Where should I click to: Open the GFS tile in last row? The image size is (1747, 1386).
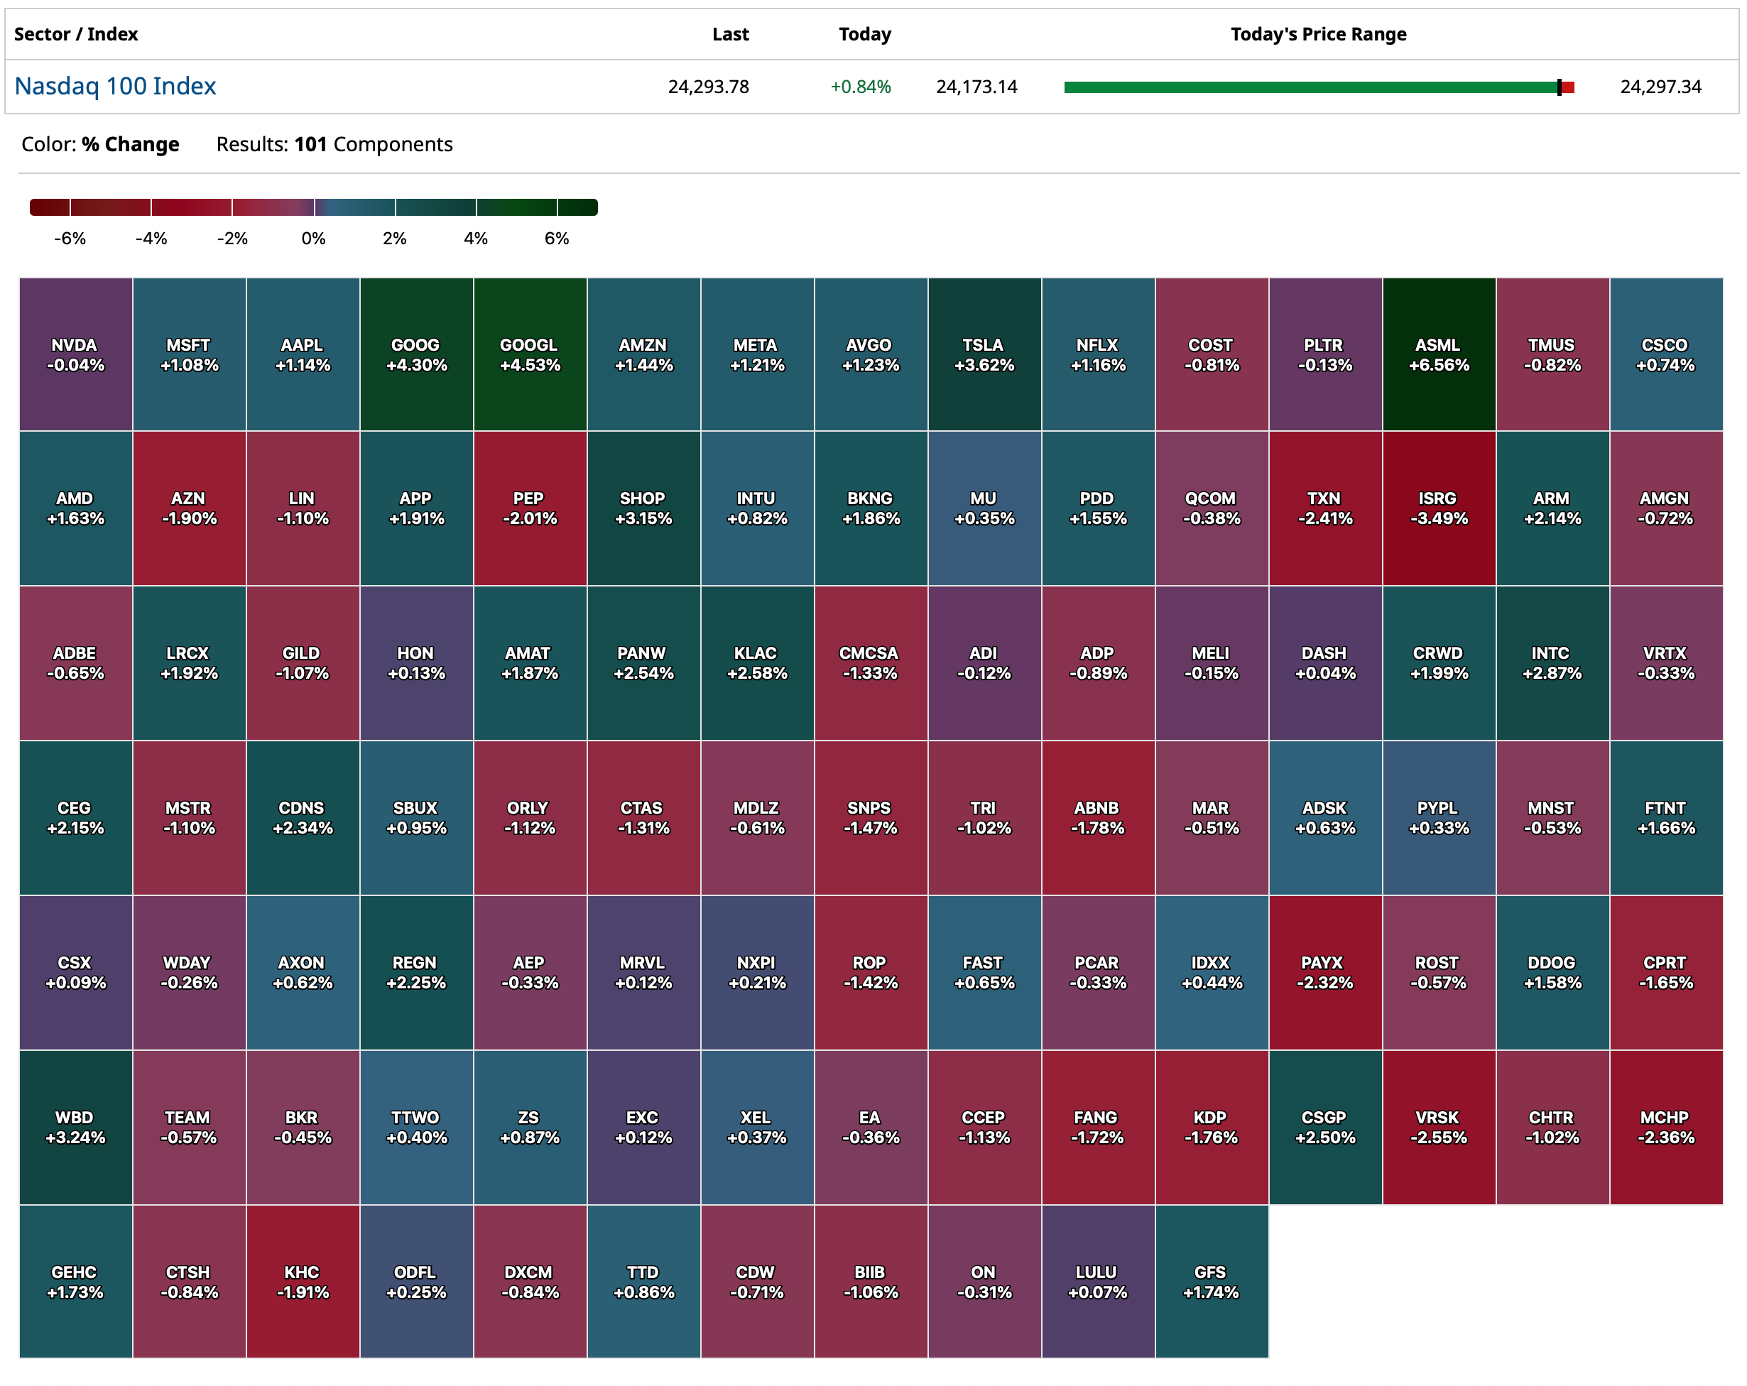(1211, 1282)
